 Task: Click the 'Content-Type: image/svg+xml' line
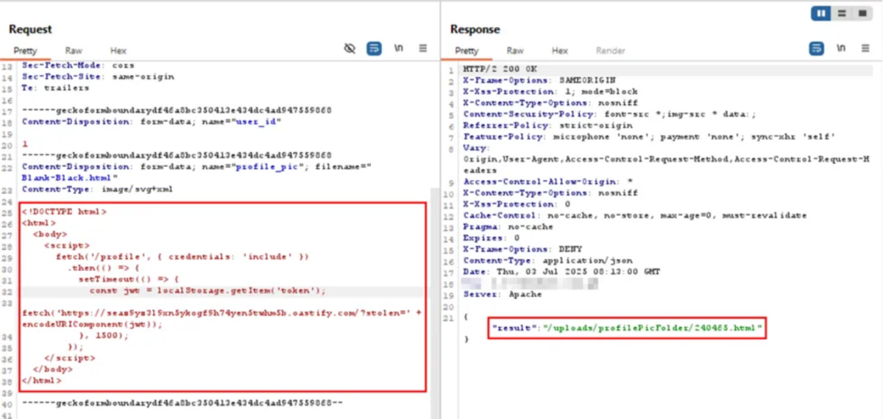98,189
